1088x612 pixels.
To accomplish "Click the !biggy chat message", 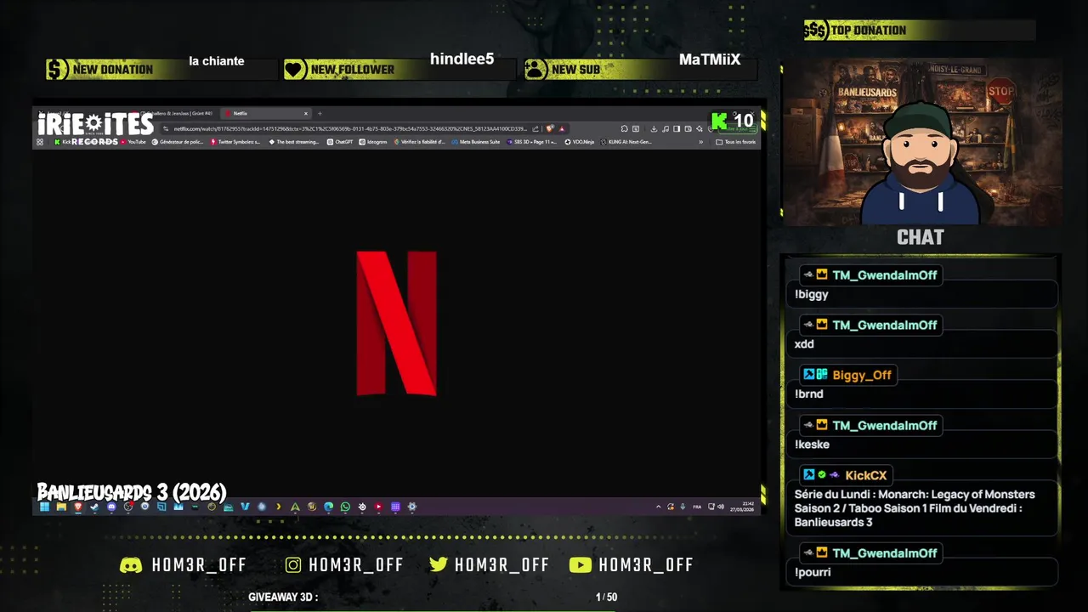I will point(812,294).
